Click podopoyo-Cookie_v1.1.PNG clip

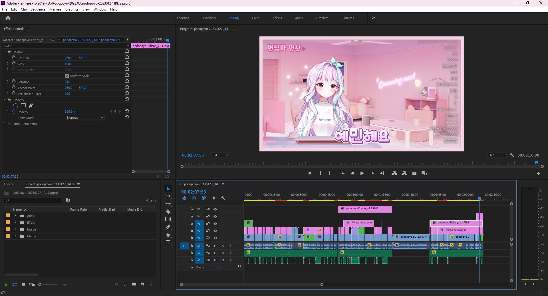point(365,209)
